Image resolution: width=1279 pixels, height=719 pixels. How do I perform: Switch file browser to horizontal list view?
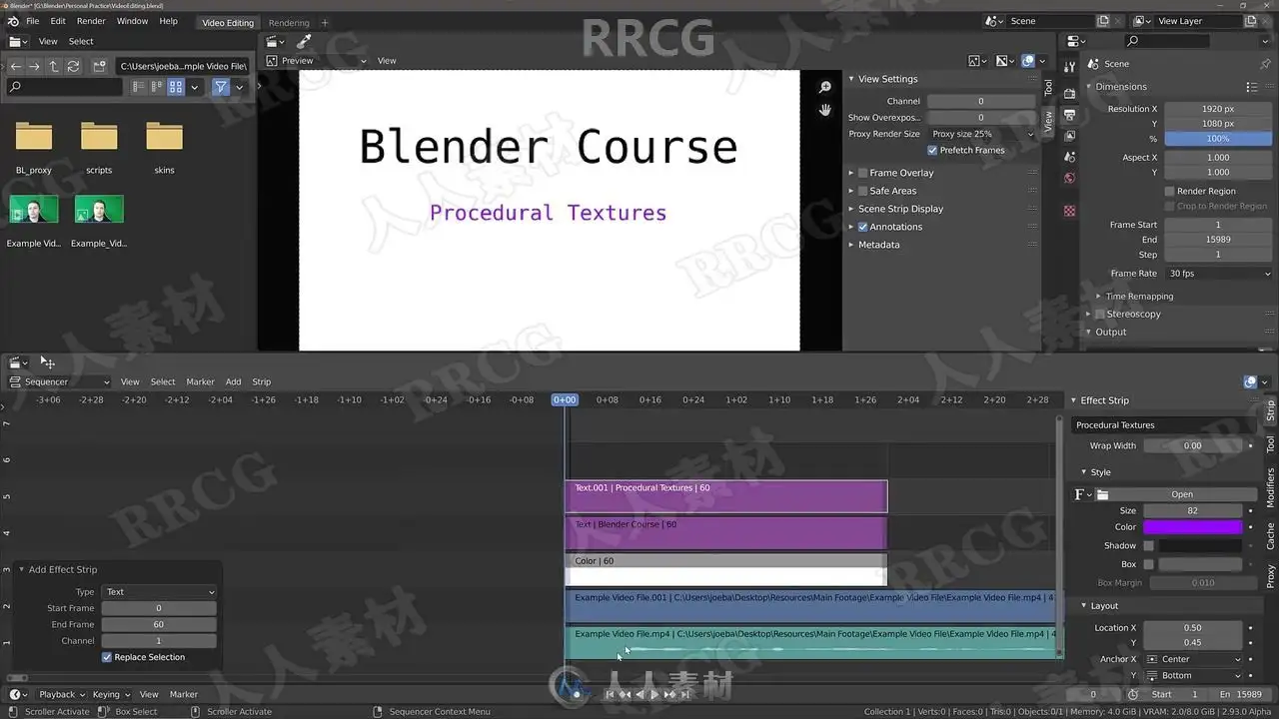tap(157, 87)
